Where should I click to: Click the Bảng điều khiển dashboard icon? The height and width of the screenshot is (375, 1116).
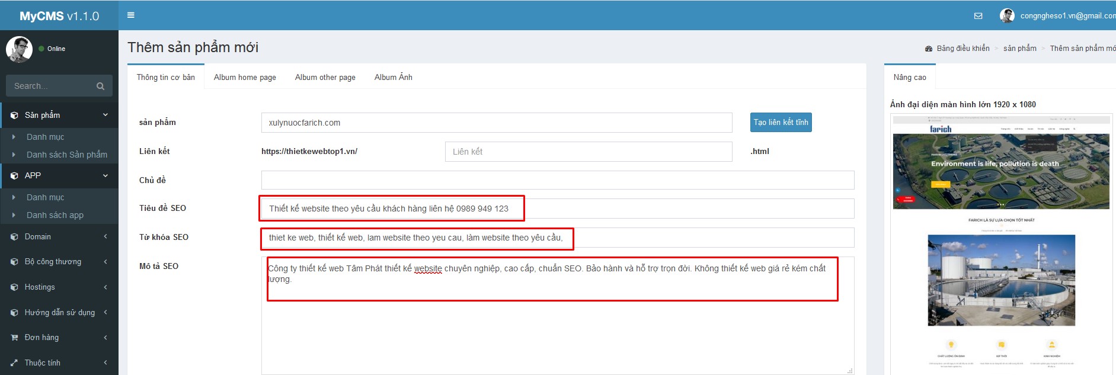[x=929, y=49]
